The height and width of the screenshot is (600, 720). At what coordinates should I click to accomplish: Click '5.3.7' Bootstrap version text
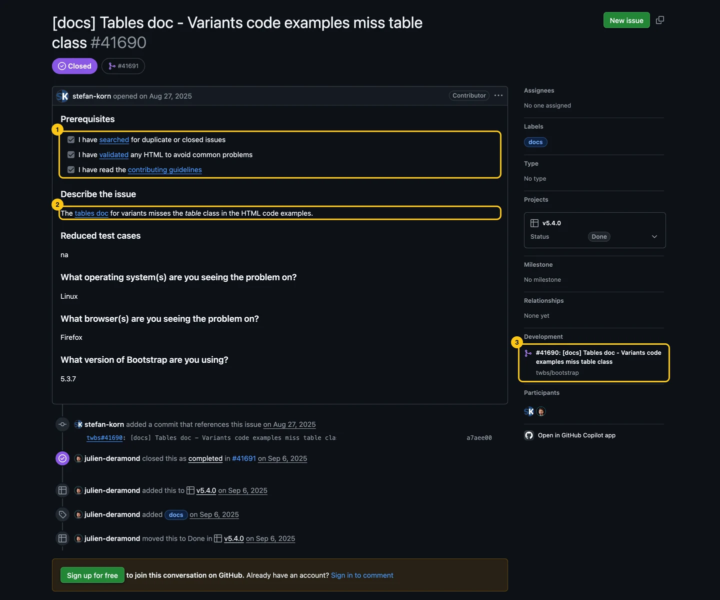[68, 379]
